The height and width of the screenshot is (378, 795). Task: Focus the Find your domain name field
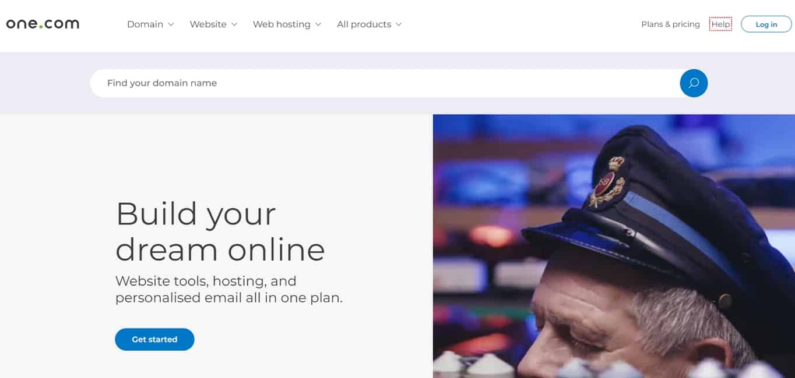point(385,83)
